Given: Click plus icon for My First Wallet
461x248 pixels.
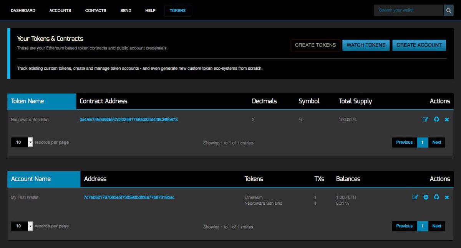Looking at the screenshot, I should (426, 197).
